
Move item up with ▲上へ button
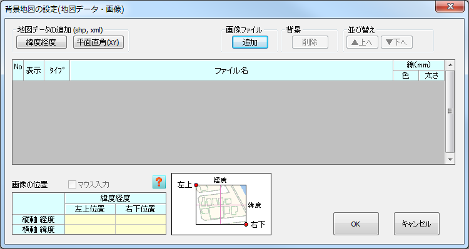tap(363, 42)
